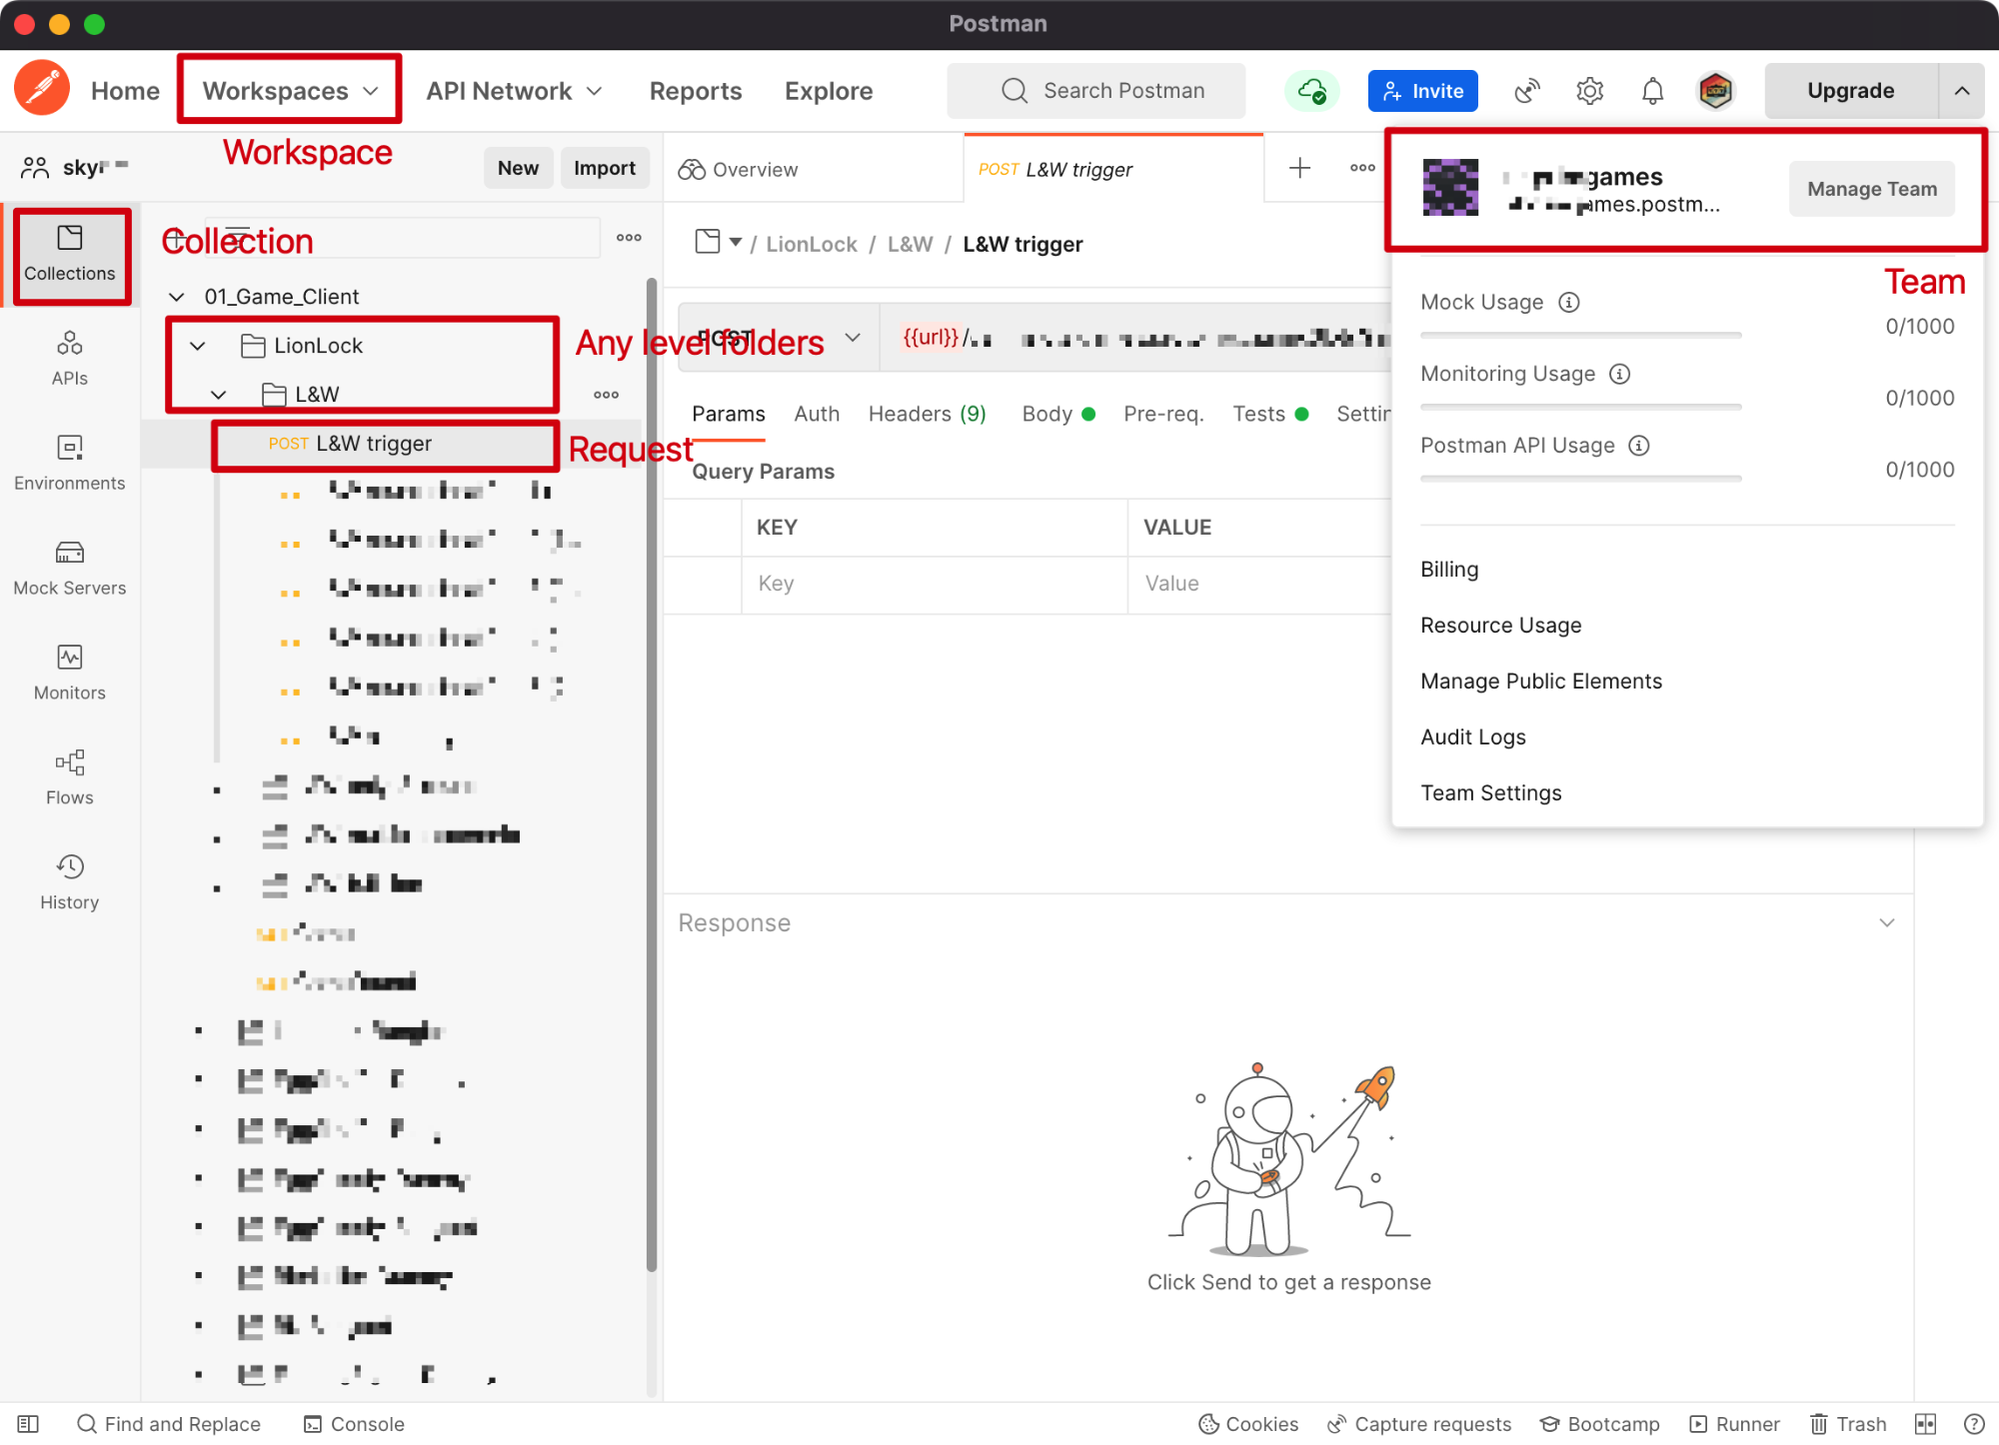
Task: Open the Collections sidebar panel
Action: tap(70, 255)
